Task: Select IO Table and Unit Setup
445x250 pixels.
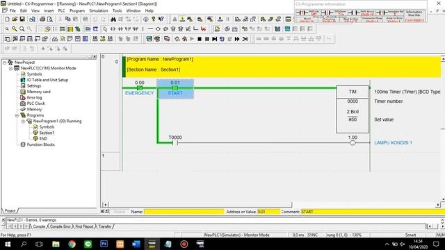Action: (47, 80)
